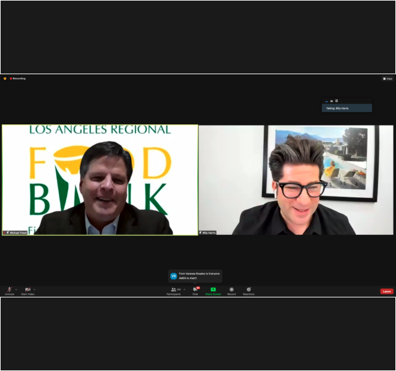This screenshot has width=396, height=371.
Task: Click the green Share Screen button
Action: [x=213, y=291]
